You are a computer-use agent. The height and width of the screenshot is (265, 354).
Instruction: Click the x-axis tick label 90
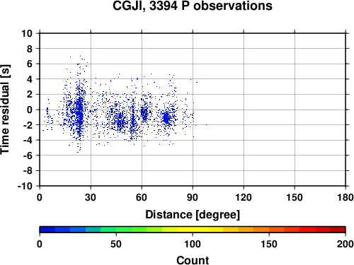click(x=193, y=197)
